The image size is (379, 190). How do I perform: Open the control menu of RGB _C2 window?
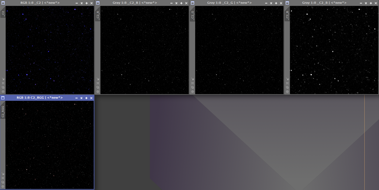pyautogui.click(x=3, y=3)
